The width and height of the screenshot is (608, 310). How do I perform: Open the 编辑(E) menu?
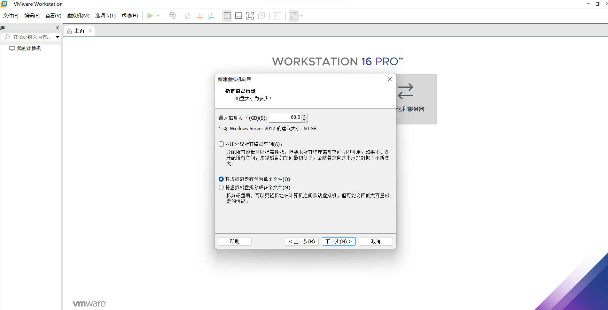pyautogui.click(x=32, y=16)
